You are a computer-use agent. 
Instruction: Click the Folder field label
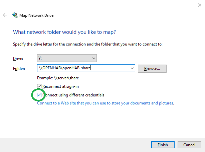[x=19, y=69]
